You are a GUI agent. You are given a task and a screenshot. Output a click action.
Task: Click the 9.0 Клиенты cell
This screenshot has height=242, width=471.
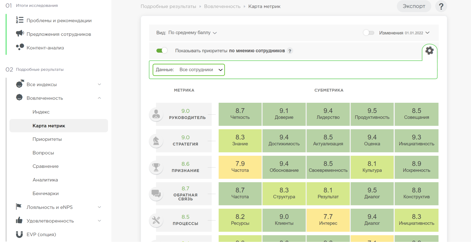click(x=284, y=220)
